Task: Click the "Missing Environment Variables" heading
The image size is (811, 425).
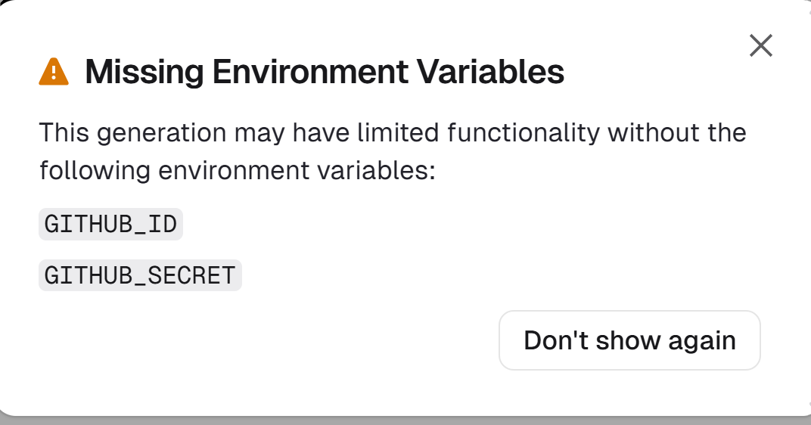Action: point(325,72)
